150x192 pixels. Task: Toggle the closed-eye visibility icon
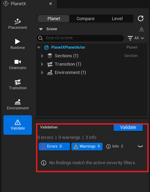coord(140,146)
